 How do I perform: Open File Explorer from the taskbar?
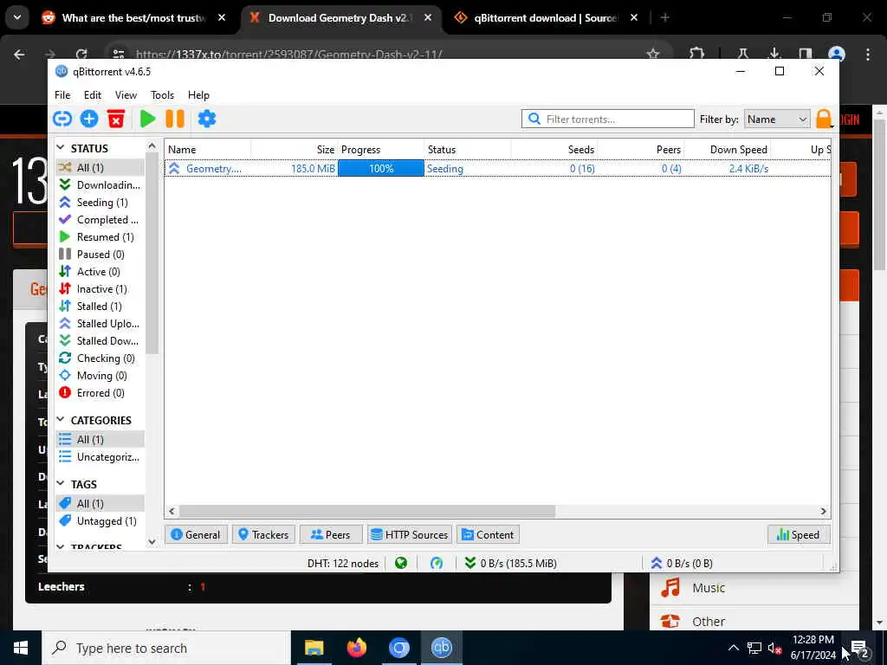[x=314, y=648]
